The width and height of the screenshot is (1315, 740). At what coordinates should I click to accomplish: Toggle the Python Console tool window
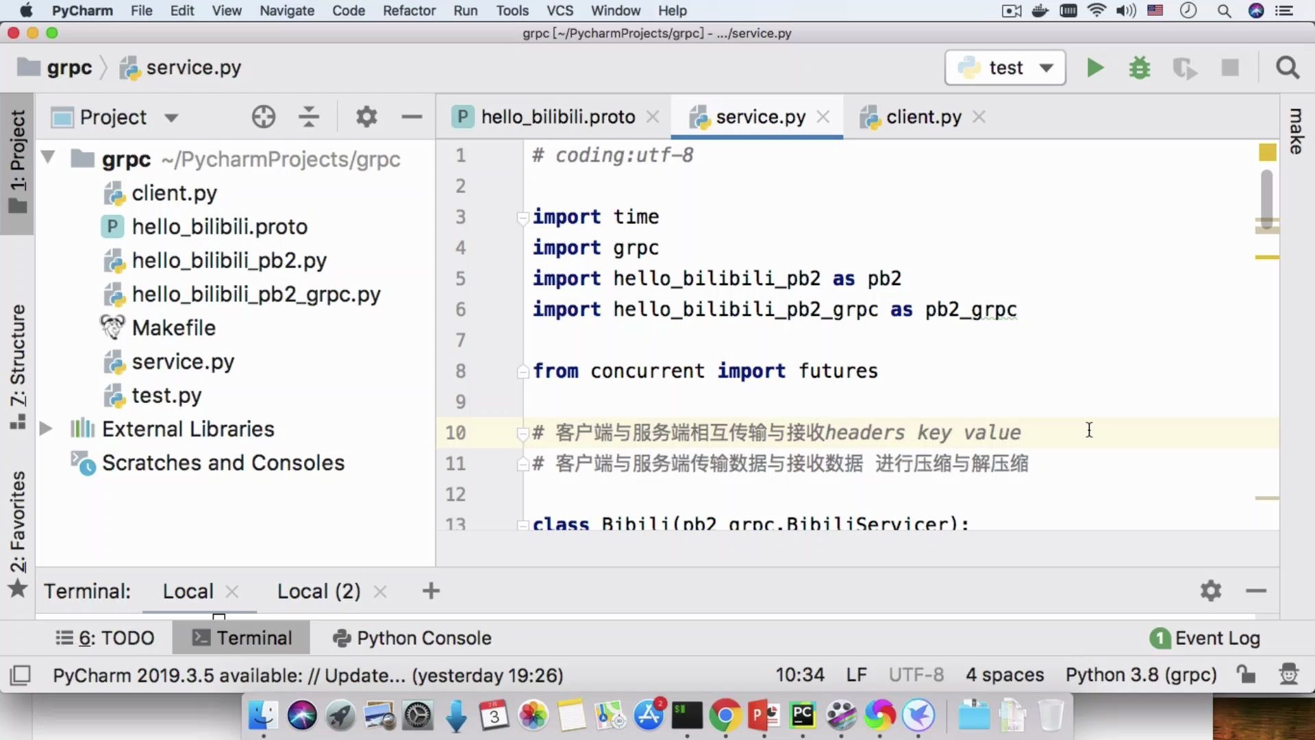[411, 638]
